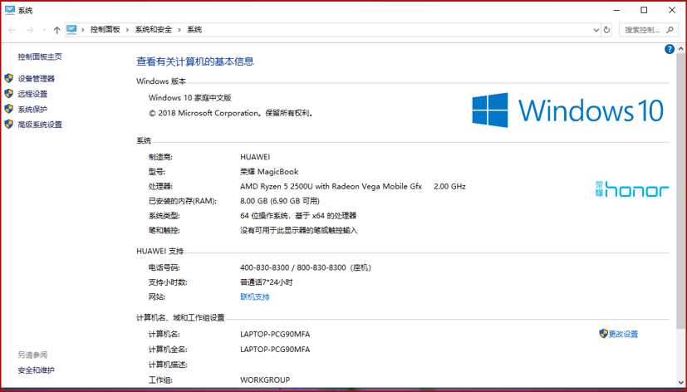Expand chevron after 系统和安全 breadcrumb

coord(179,30)
